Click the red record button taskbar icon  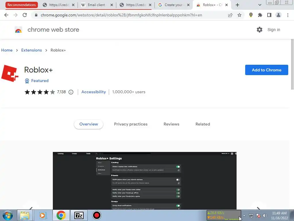click(x=97, y=215)
